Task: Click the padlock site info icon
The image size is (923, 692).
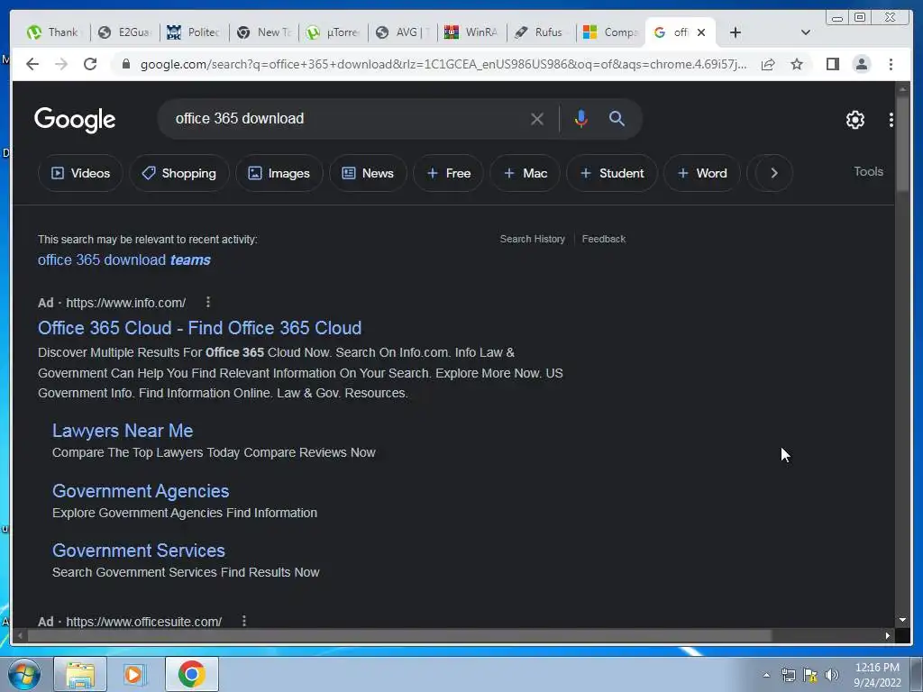Action: pyautogui.click(x=125, y=64)
